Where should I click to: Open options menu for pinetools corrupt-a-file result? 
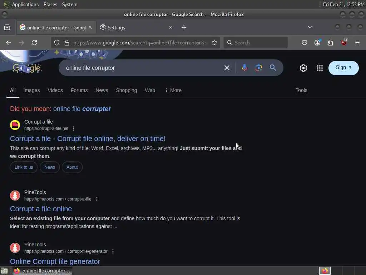[97, 199]
